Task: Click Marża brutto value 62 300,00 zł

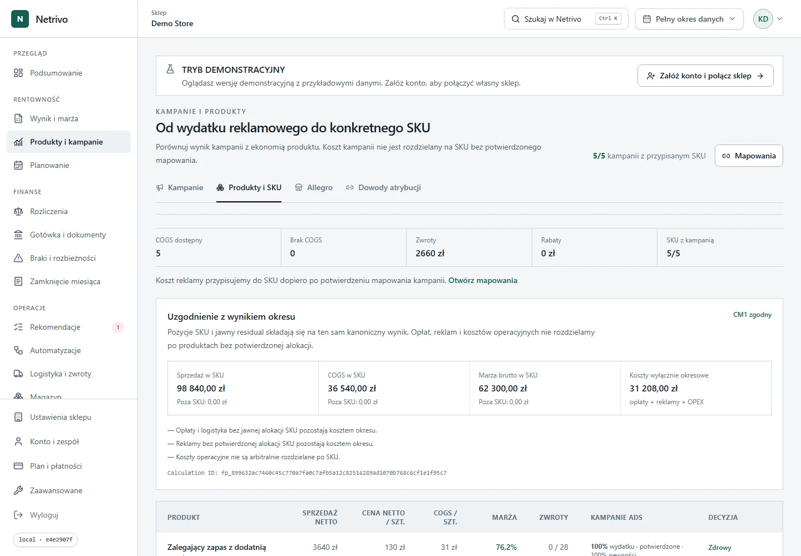Action: (503, 389)
